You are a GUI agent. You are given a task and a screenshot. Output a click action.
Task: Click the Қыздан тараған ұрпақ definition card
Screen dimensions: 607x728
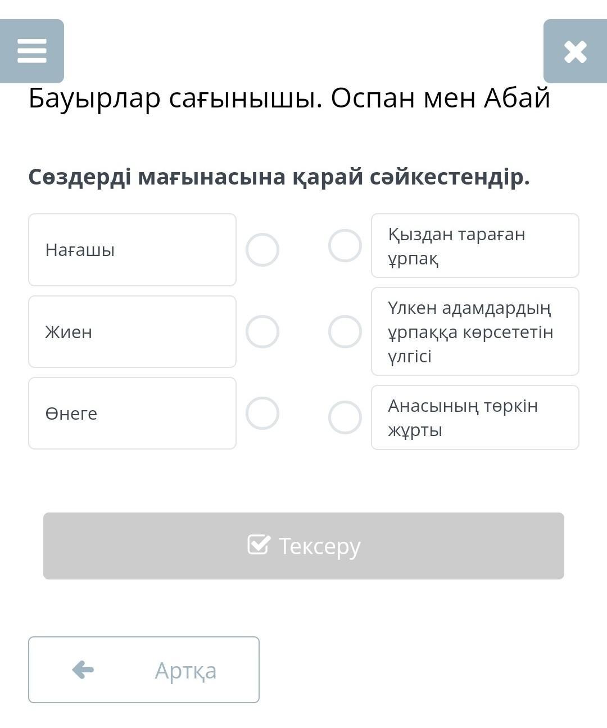point(475,246)
